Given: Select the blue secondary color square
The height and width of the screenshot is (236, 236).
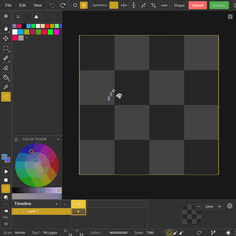Looking at the screenshot, I should 8,160.
